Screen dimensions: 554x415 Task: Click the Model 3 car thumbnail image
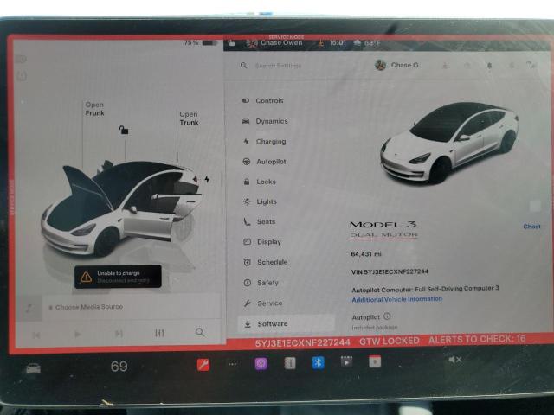pyautogui.click(x=448, y=143)
